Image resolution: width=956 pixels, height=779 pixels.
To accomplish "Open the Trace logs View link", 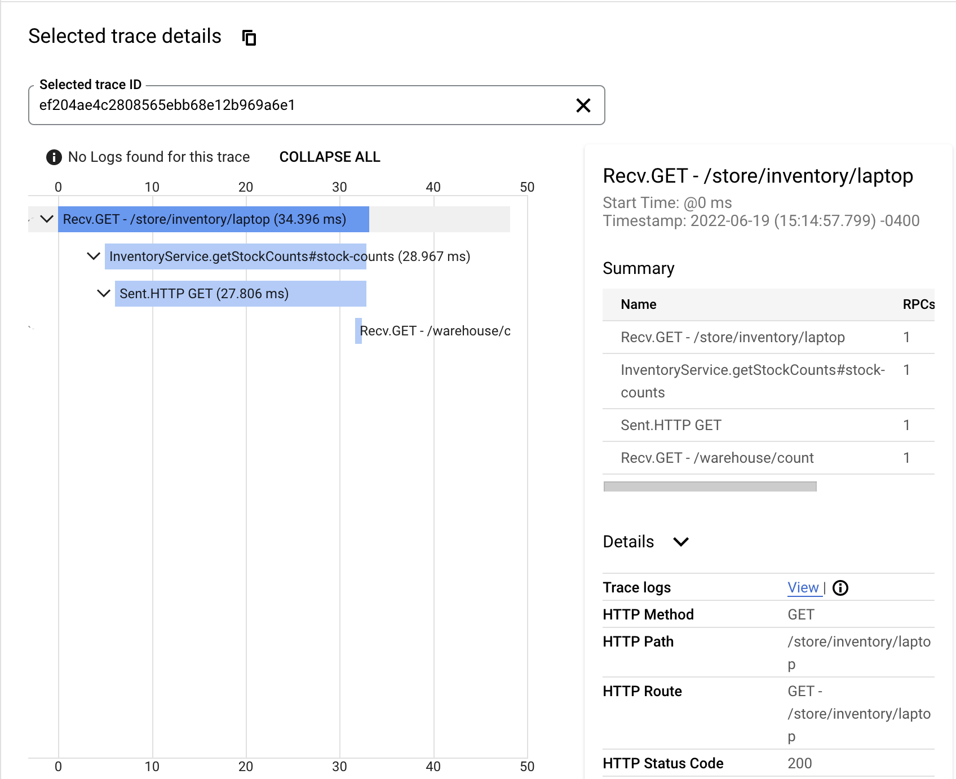I will pyautogui.click(x=803, y=588).
